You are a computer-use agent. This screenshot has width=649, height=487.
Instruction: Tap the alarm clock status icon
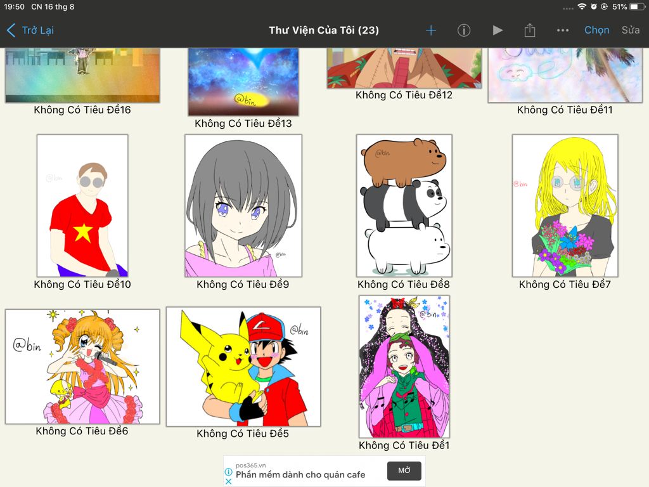point(593,6)
